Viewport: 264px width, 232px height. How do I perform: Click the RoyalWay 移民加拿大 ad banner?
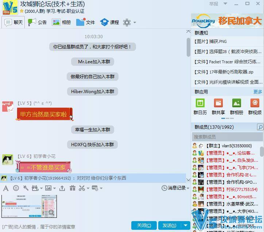pyautogui.click(x=227, y=21)
